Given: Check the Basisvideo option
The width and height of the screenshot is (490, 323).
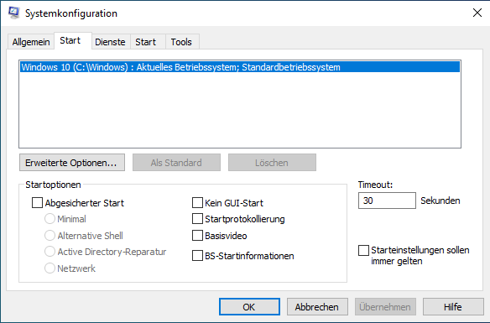Looking at the screenshot, I should click(197, 235).
